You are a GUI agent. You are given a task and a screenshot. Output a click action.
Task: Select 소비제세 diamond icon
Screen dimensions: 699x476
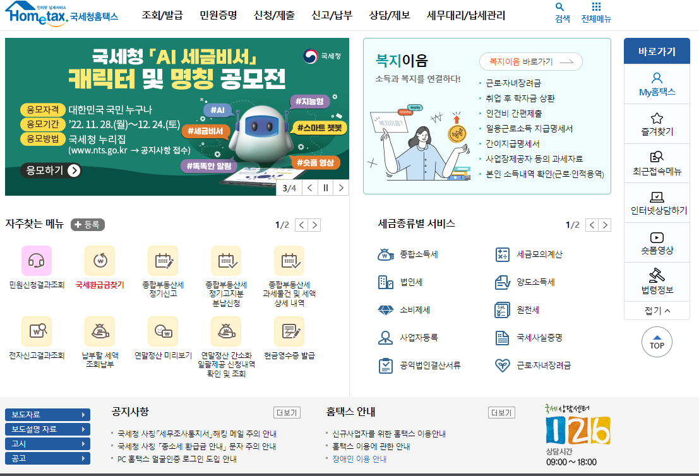[386, 310]
